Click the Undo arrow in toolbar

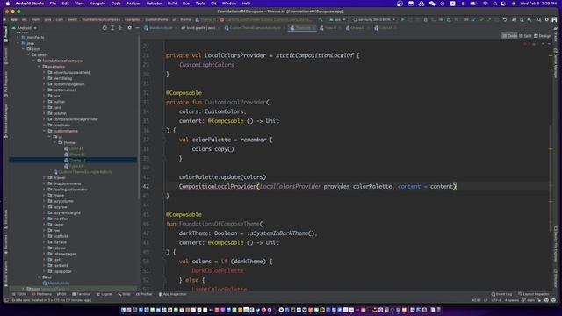[x=505, y=19]
